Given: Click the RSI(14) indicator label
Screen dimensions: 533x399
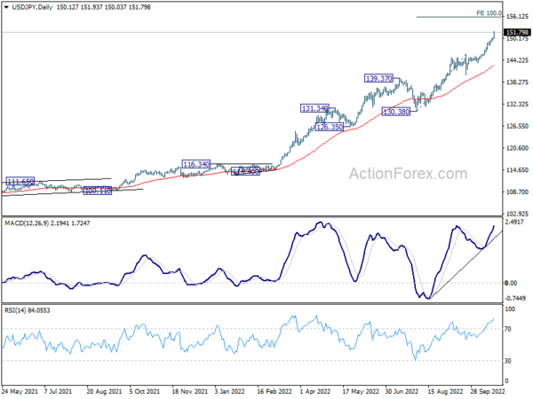Looking at the screenshot, I should coord(14,310).
